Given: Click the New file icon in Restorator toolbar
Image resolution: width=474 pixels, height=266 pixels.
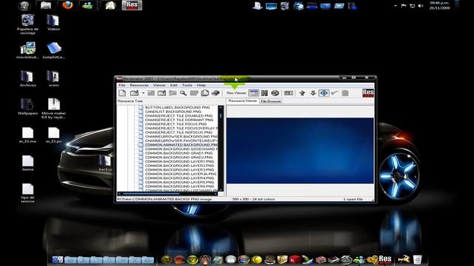Looking at the screenshot, I should (122, 93).
